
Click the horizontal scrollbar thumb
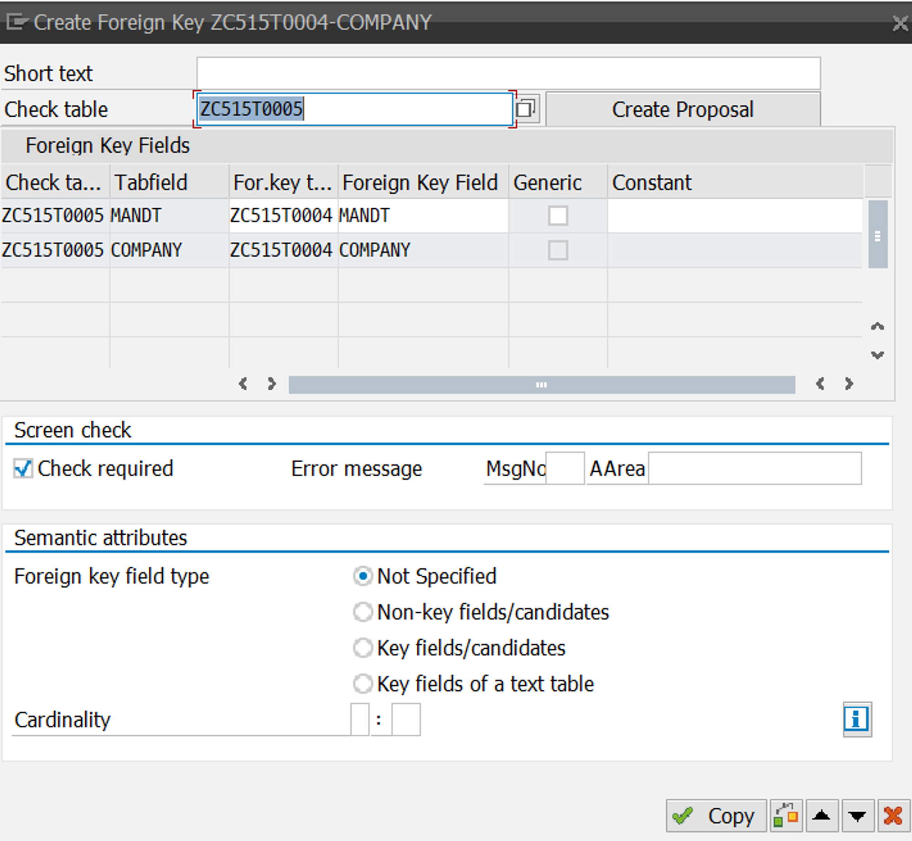pyautogui.click(x=541, y=385)
